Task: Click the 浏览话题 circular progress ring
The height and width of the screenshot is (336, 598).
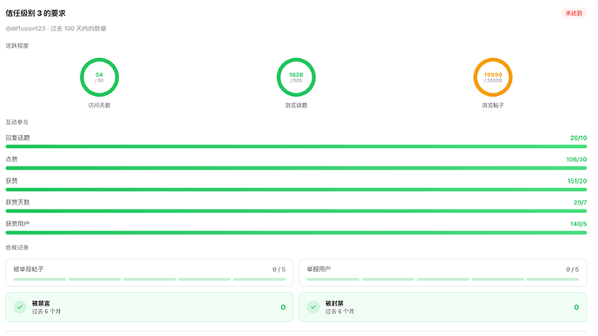Action: (296, 77)
